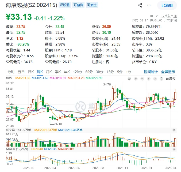Click the 跌停 value 30.19
The image size is (181, 172).
[x=107, y=32]
